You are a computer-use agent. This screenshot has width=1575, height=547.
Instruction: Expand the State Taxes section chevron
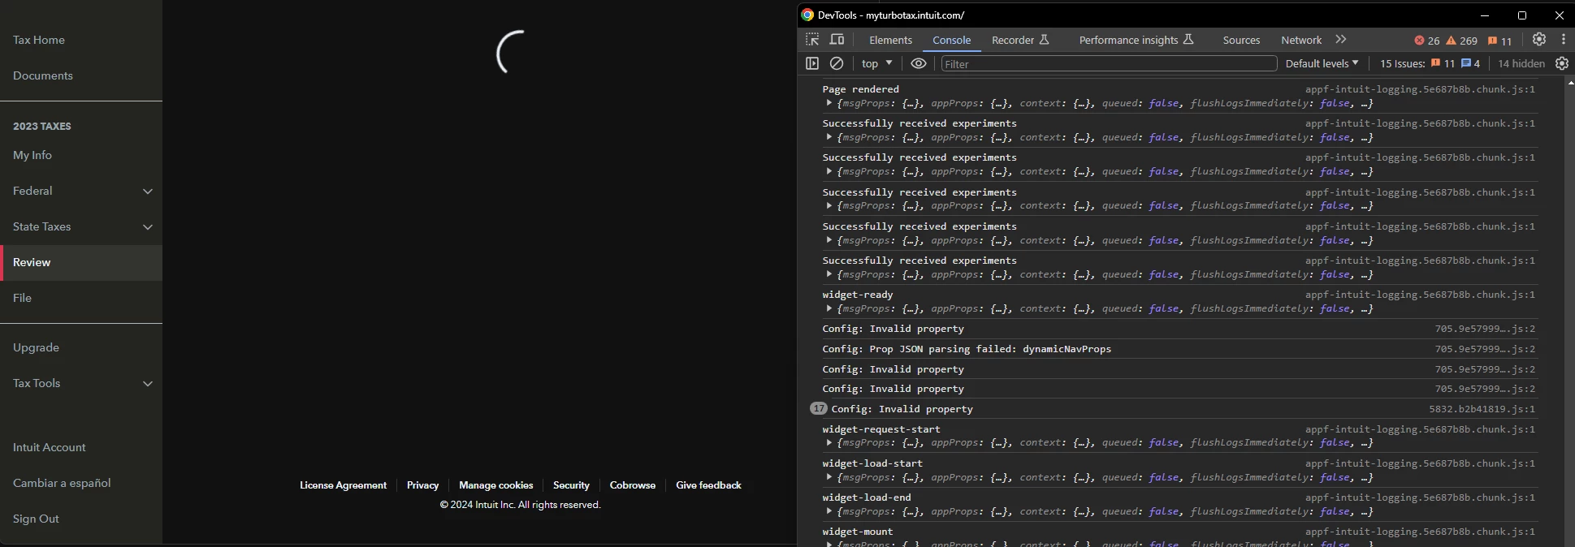coord(148,227)
